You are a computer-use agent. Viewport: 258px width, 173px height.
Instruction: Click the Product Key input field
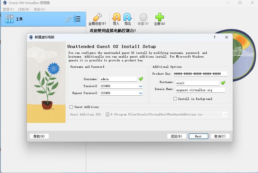(x=200, y=74)
